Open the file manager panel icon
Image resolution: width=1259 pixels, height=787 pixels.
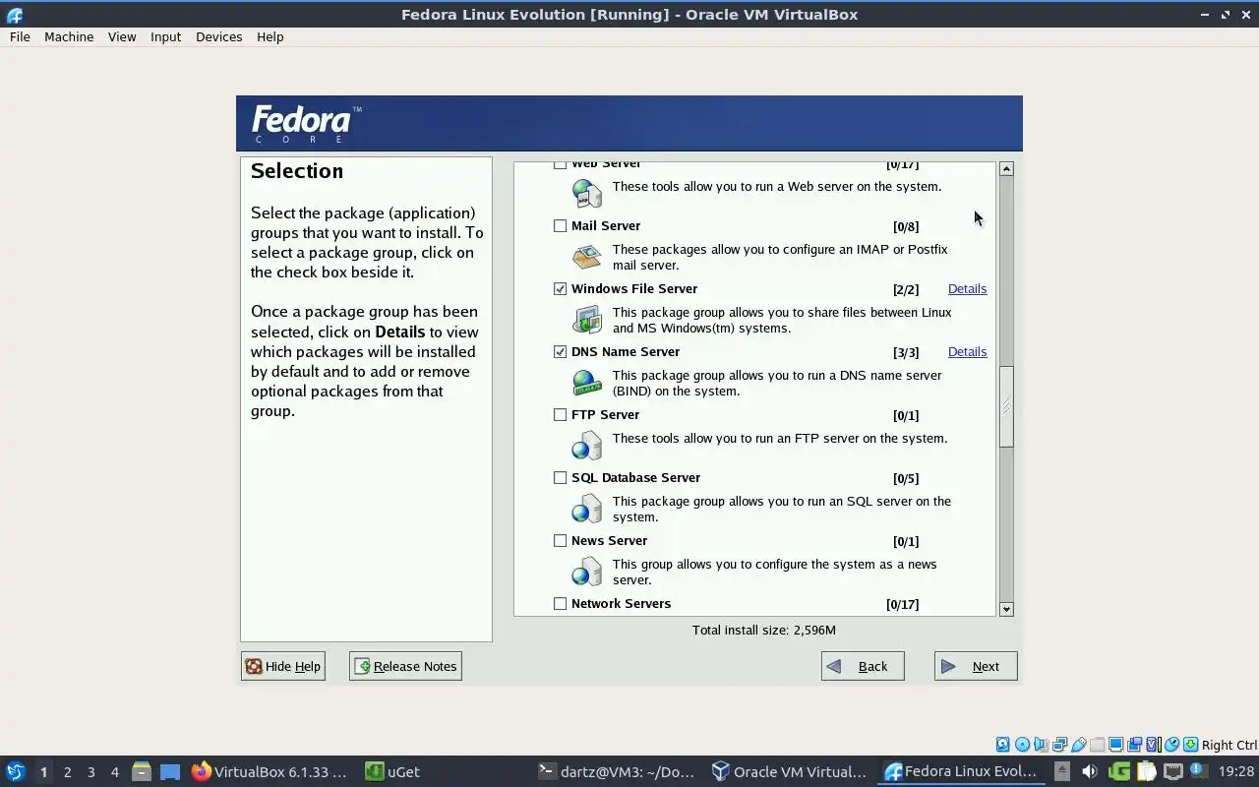(x=142, y=771)
